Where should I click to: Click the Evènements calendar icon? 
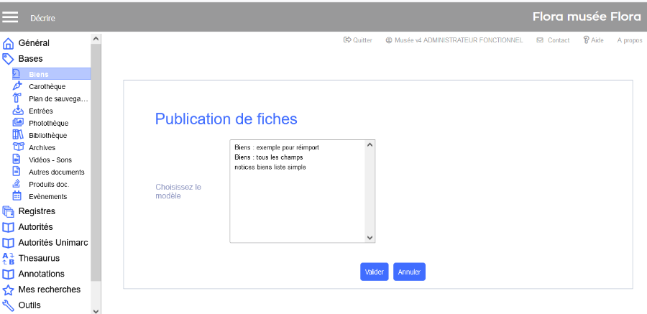click(18, 196)
